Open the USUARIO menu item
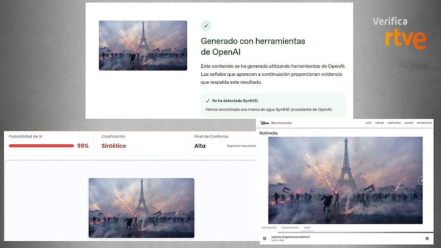 [x=409, y=123]
